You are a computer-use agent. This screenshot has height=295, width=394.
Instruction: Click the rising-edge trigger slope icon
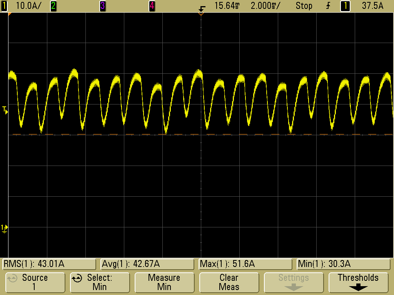tap(329, 5)
